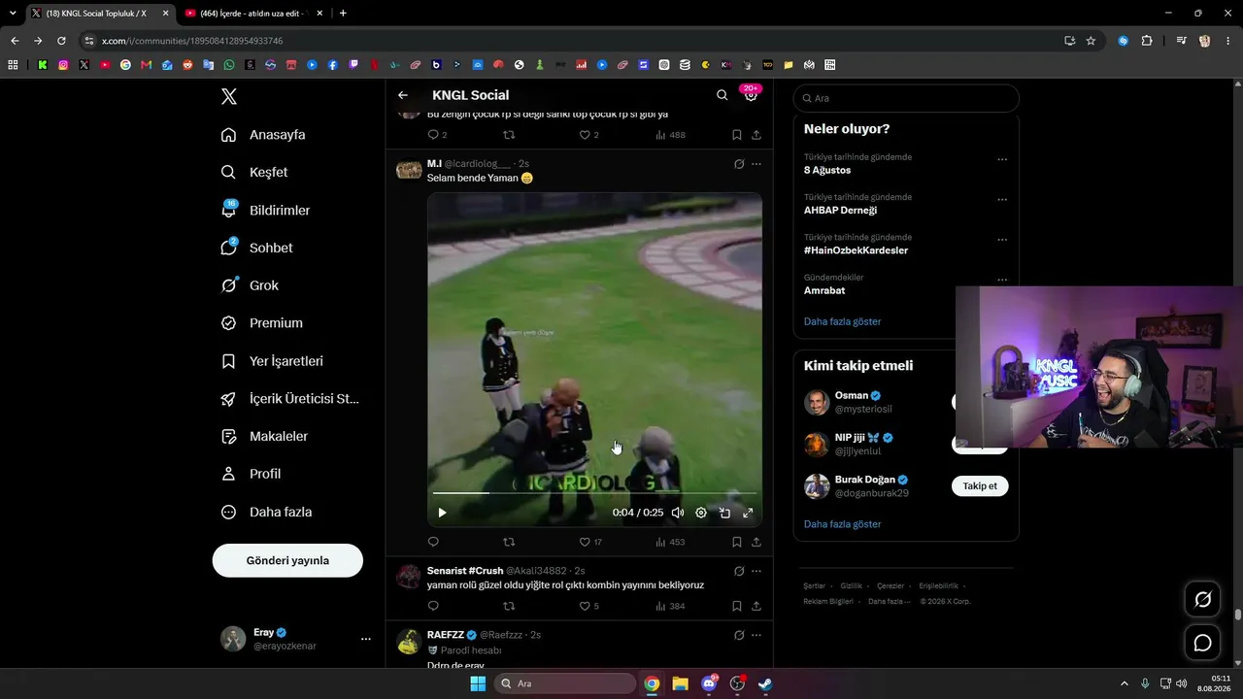
Task: Open more options for #HainOzbekKardesler trend
Action: [1002, 240]
